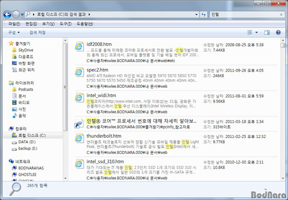Select 컴퓨터 in the navigation pane

(x=18, y=129)
